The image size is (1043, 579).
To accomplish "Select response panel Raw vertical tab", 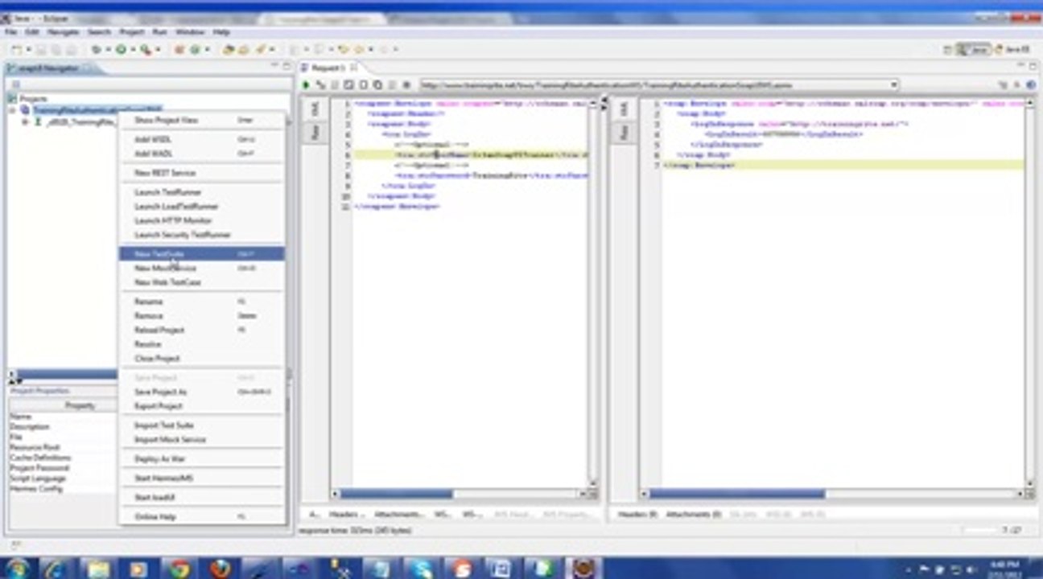I will [x=624, y=132].
